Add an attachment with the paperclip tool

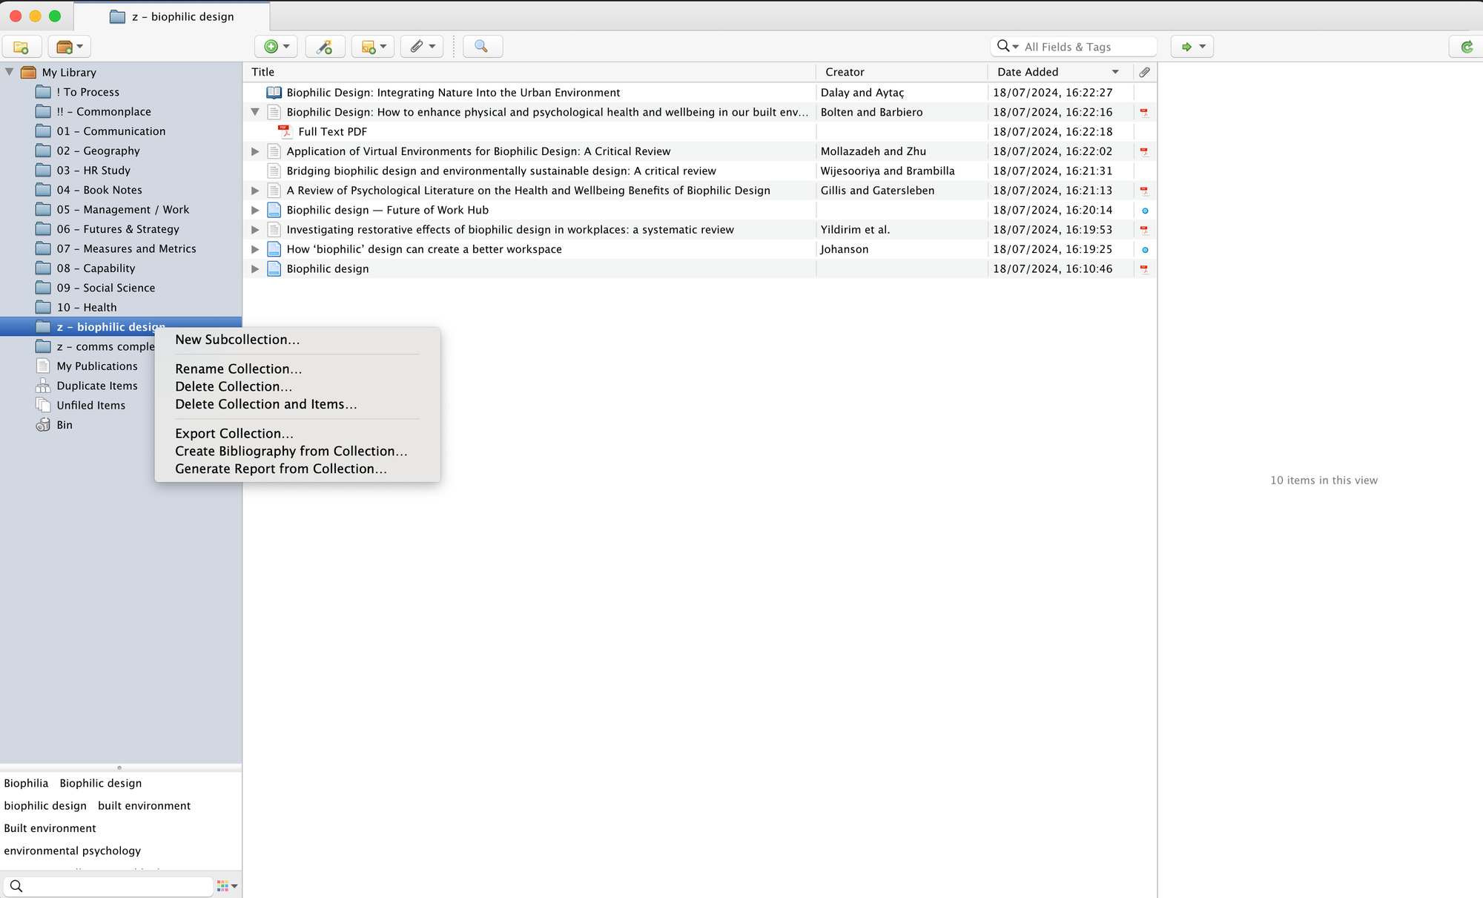pyautogui.click(x=417, y=46)
